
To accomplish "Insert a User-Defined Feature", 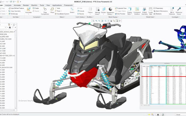I will tap(16, 8).
